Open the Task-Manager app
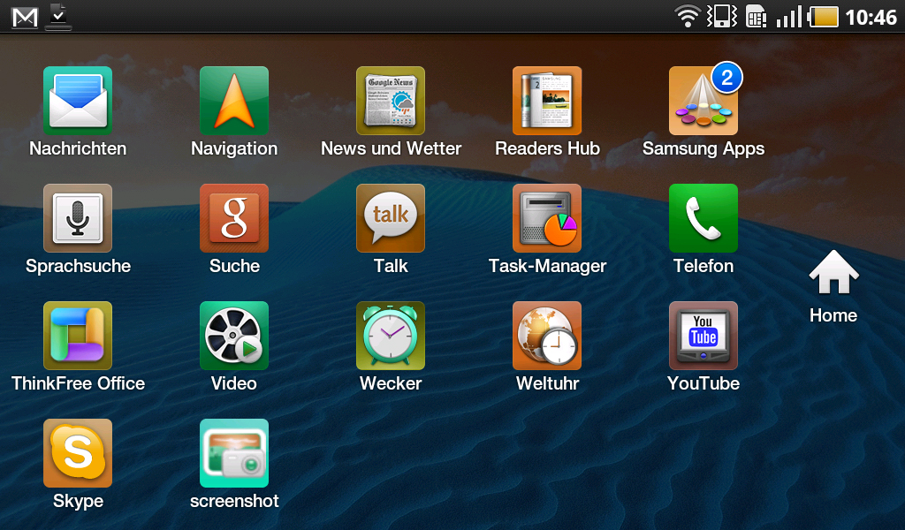Screen dimensions: 905x530 pos(547,218)
